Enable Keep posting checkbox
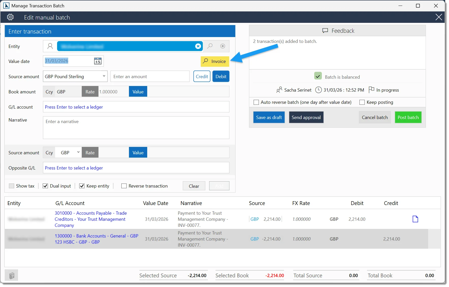Image resolution: width=449 pixels, height=287 pixels. 362,102
